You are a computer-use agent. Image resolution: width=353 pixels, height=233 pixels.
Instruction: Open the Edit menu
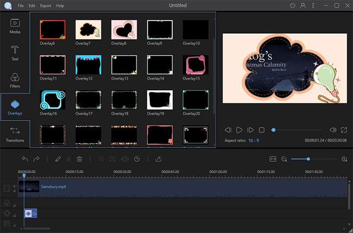pyautogui.click(x=31, y=5)
